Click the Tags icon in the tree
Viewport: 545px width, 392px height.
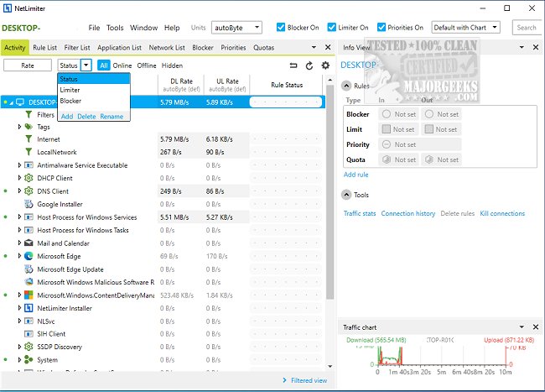pos(29,127)
